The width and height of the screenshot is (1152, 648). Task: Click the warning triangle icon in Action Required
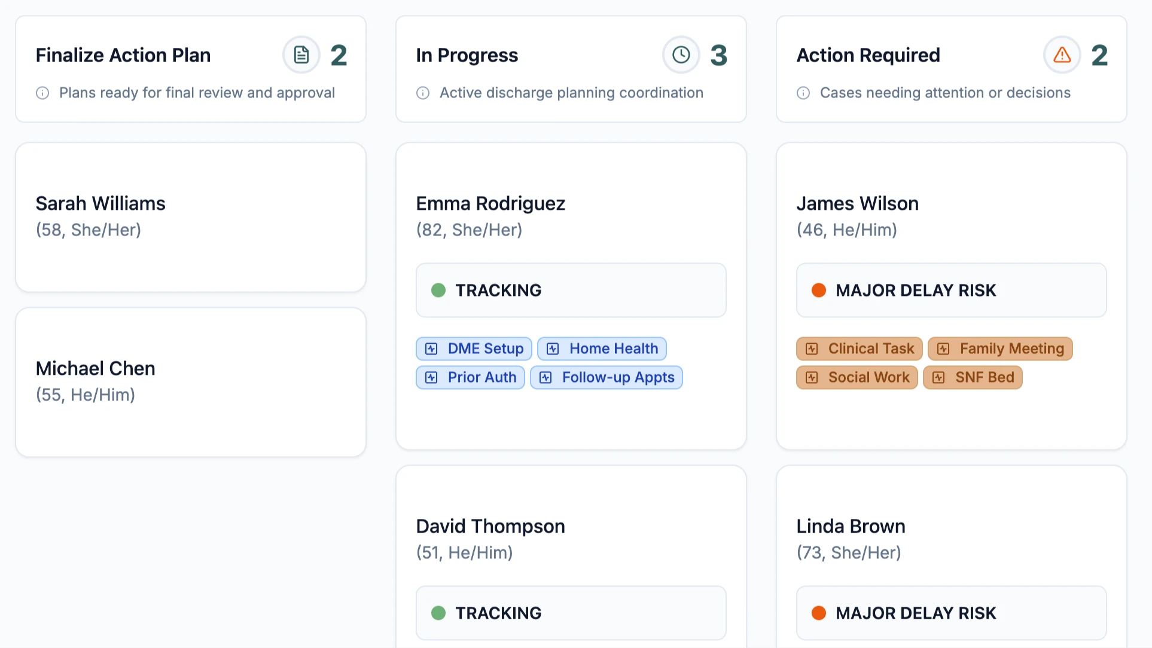tap(1062, 55)
